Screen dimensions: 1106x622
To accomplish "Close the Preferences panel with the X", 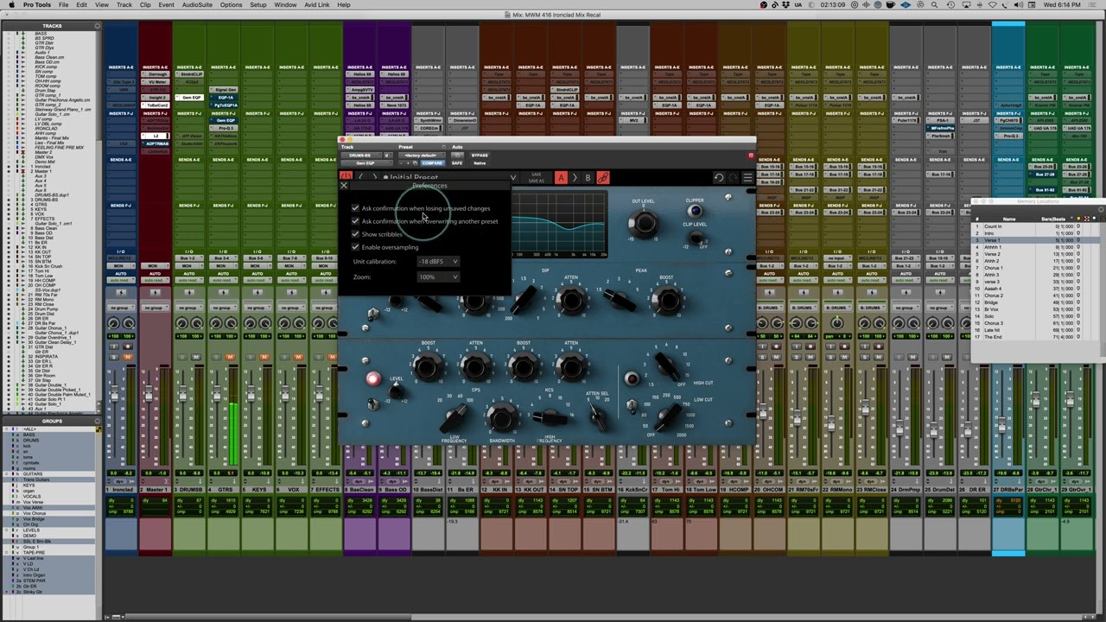I will click(x=344, y=186).
